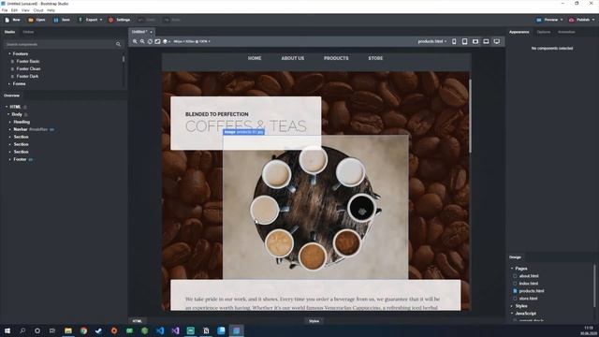The height and width of the screenshot is (337, 599).
Task: Click the ABOUT US link in page navbar
Action: [x=293, y=58]
